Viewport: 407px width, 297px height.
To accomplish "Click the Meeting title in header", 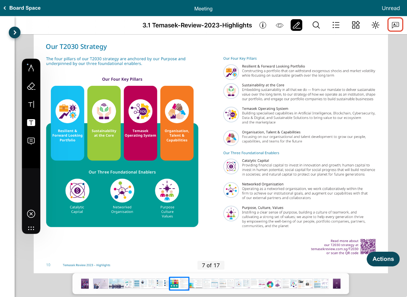I will pyautogui.click(x=203, y=9).
